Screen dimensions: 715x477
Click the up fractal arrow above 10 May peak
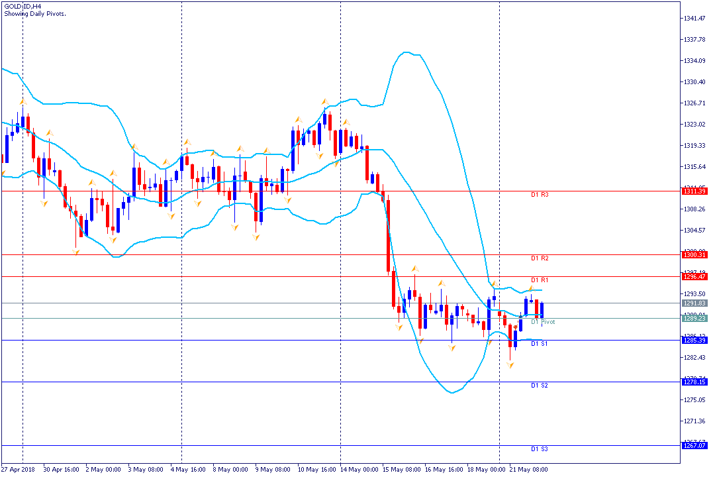[x=324, y=102]
